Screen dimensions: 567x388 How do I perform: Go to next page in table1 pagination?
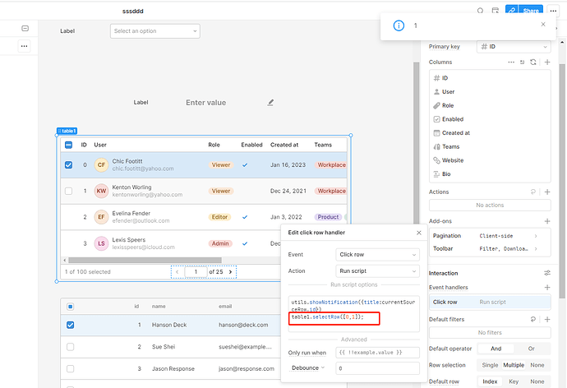click(230, 272)
